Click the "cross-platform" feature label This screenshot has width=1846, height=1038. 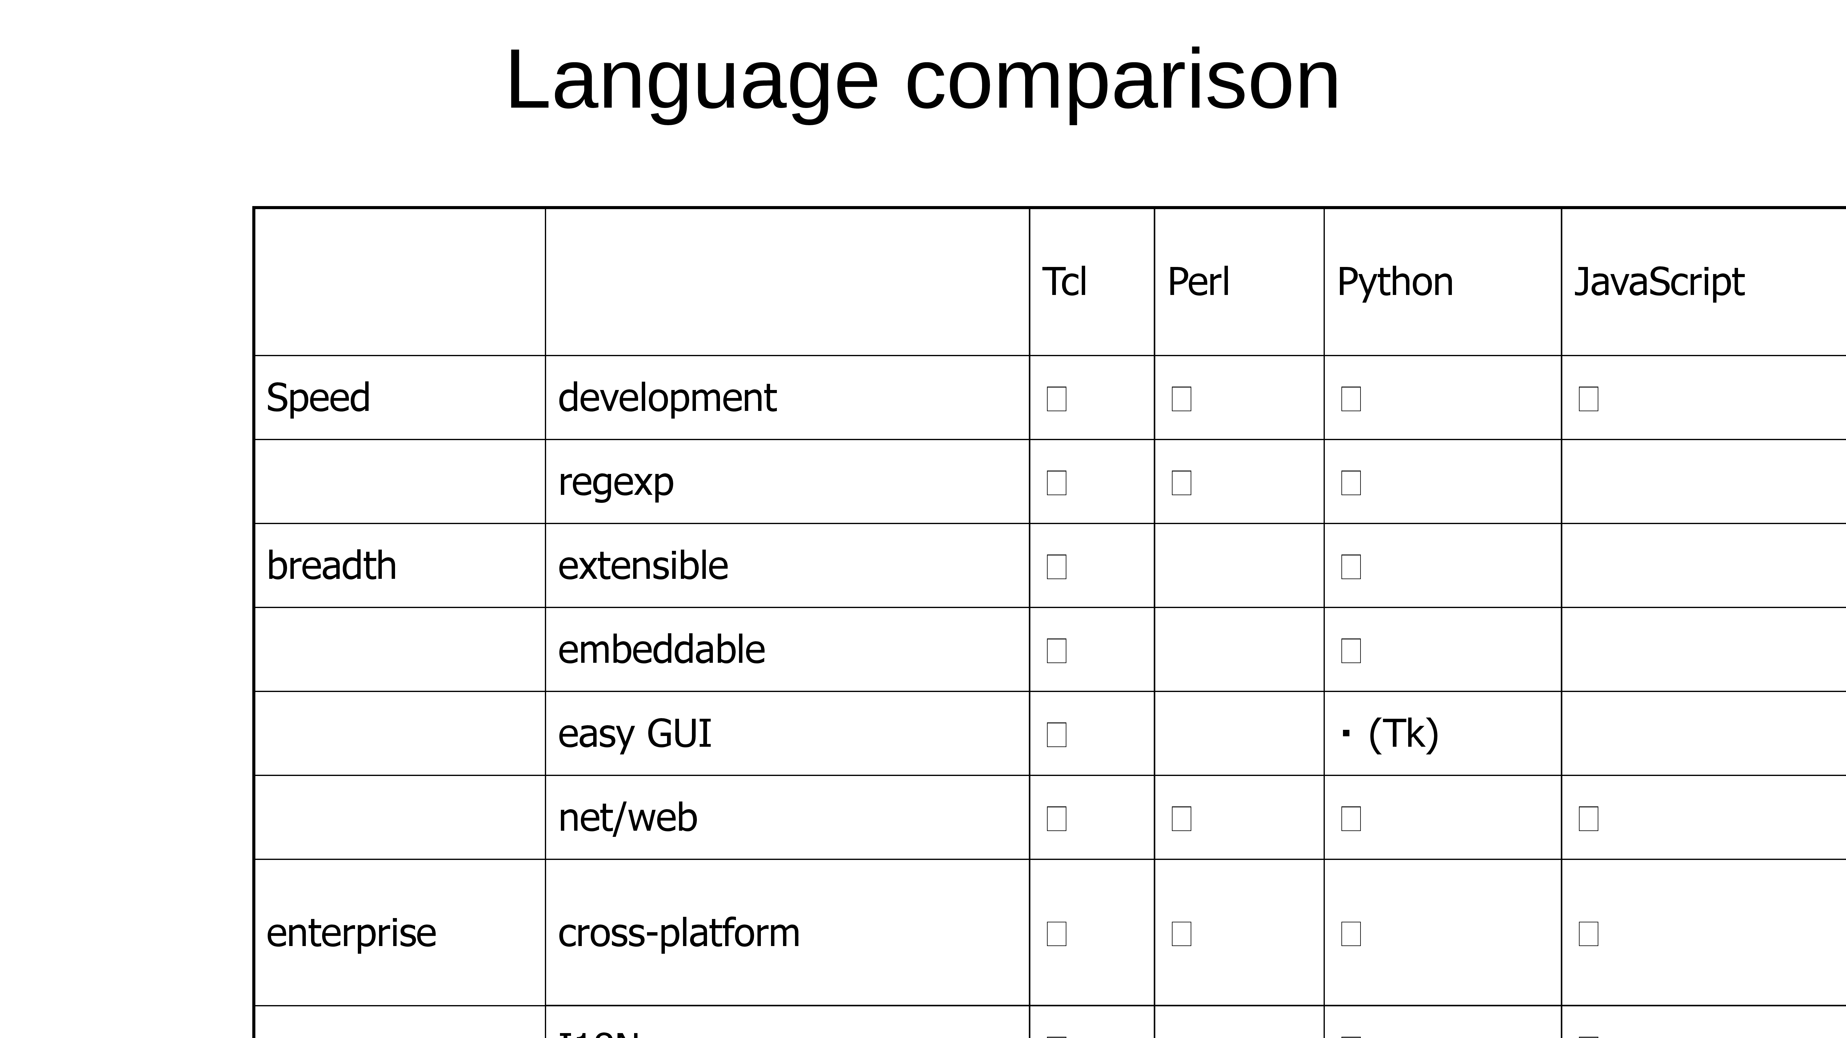pos(679,933)
